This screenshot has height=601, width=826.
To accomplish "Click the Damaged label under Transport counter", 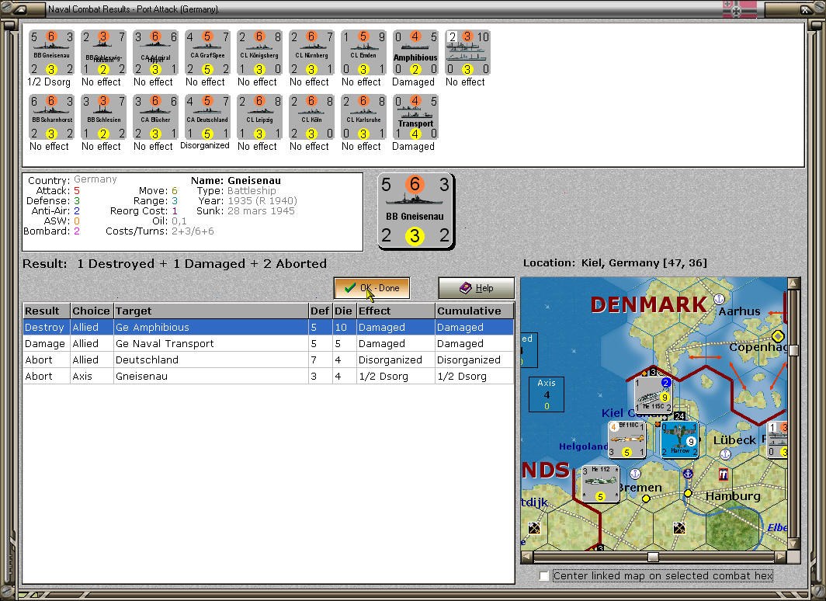I will click(x=414, y=147).
